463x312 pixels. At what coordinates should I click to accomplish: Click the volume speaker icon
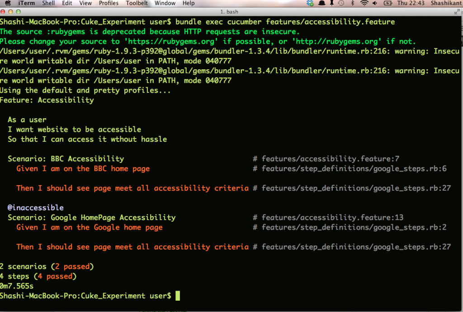(x=375, y=3)
